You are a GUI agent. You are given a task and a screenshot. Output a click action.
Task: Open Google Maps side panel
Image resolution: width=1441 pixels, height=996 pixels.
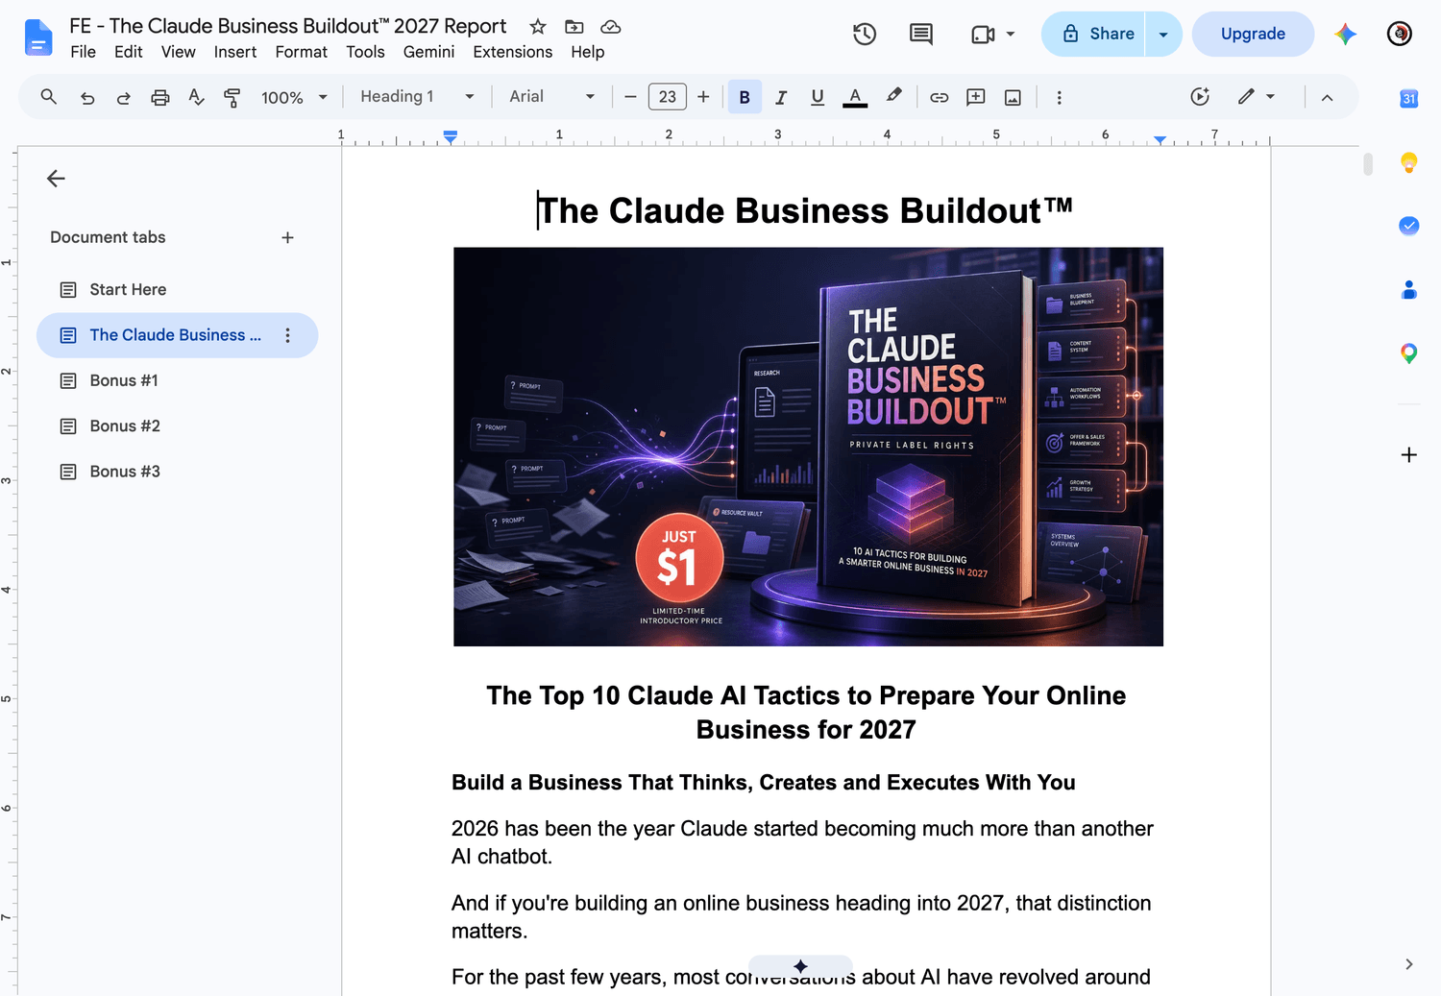click(x=1408, y=353)
